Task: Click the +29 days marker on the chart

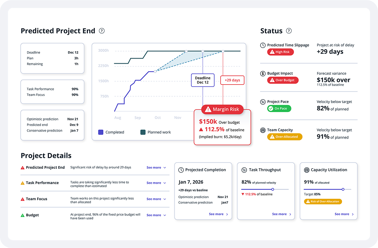Action: click(232, 80)
